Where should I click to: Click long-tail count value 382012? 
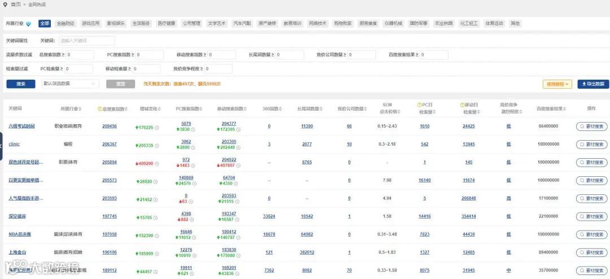(307, 252)
